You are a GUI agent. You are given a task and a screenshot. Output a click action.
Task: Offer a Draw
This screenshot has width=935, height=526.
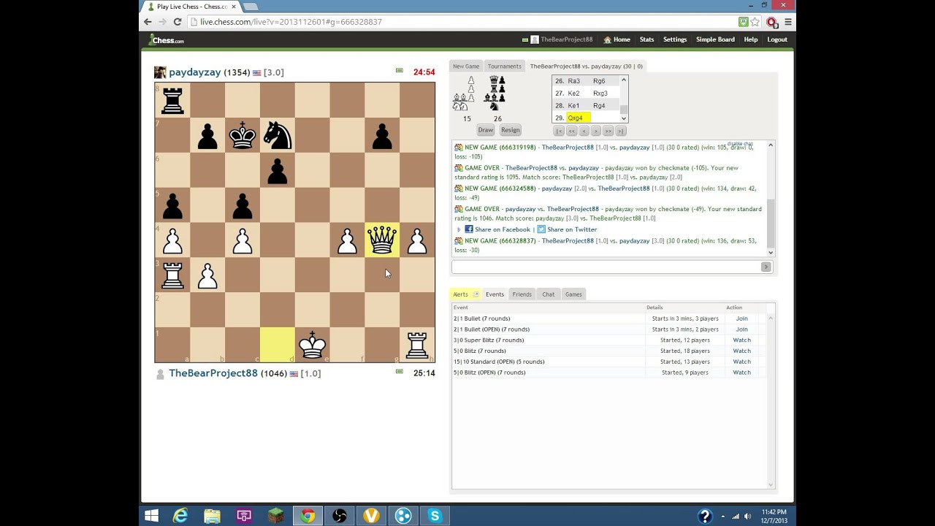pyautogui.click(x=486, y=130)
